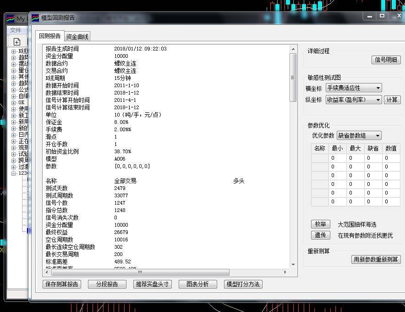Minimize the 模型回测报告 window
The image size is (405, 312).
(370, 16)
